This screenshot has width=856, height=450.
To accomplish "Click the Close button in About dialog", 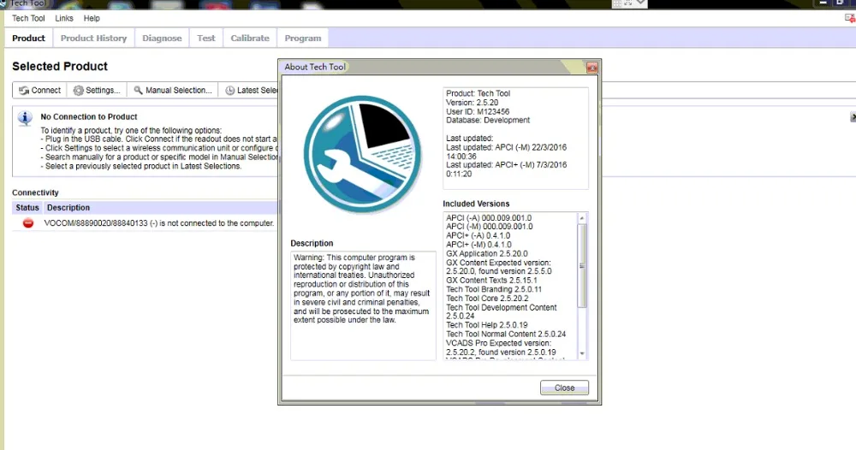I will pyautogui.click(x=564, y=388).
